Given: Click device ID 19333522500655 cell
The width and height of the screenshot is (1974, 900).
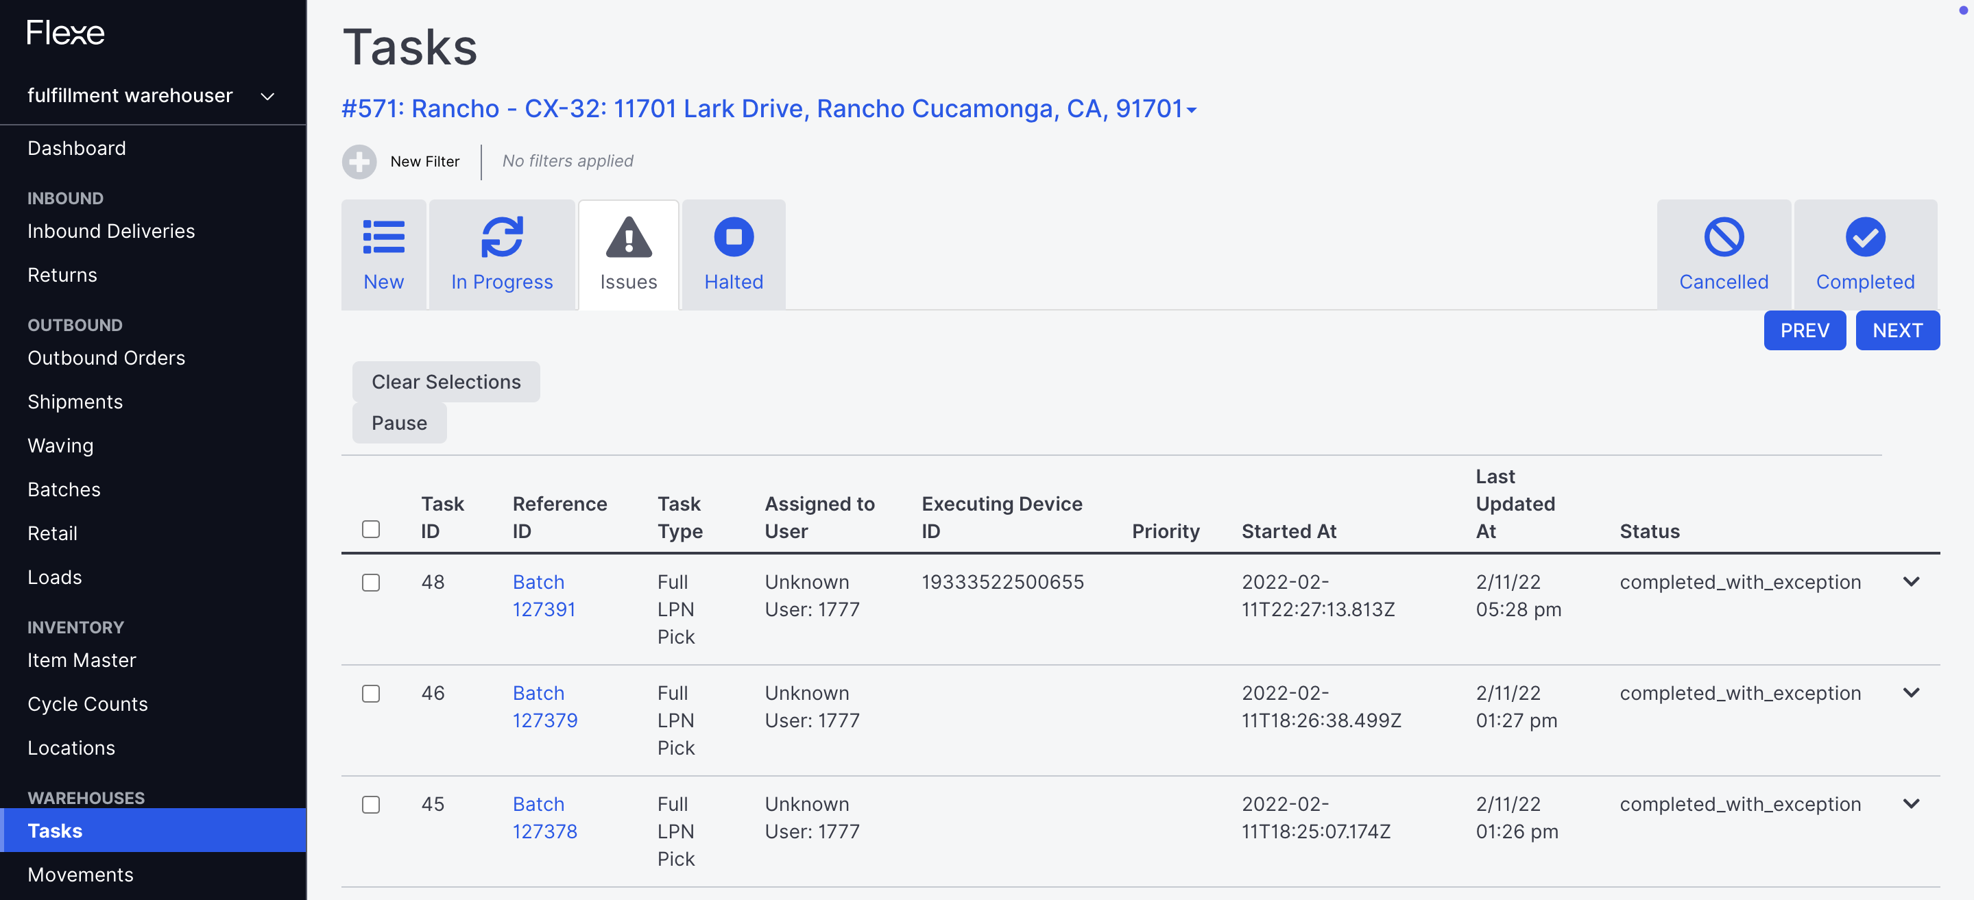Looking at the screenshot, I should pyautogui.click(x=1002, y=582).
